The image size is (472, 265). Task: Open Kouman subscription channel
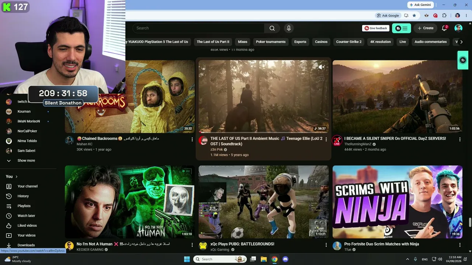click(x=24, y=112)
